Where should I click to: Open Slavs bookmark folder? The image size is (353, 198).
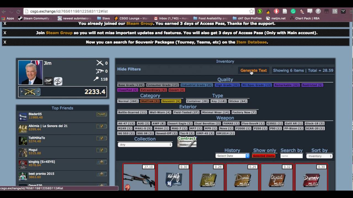tap(103, 18)
